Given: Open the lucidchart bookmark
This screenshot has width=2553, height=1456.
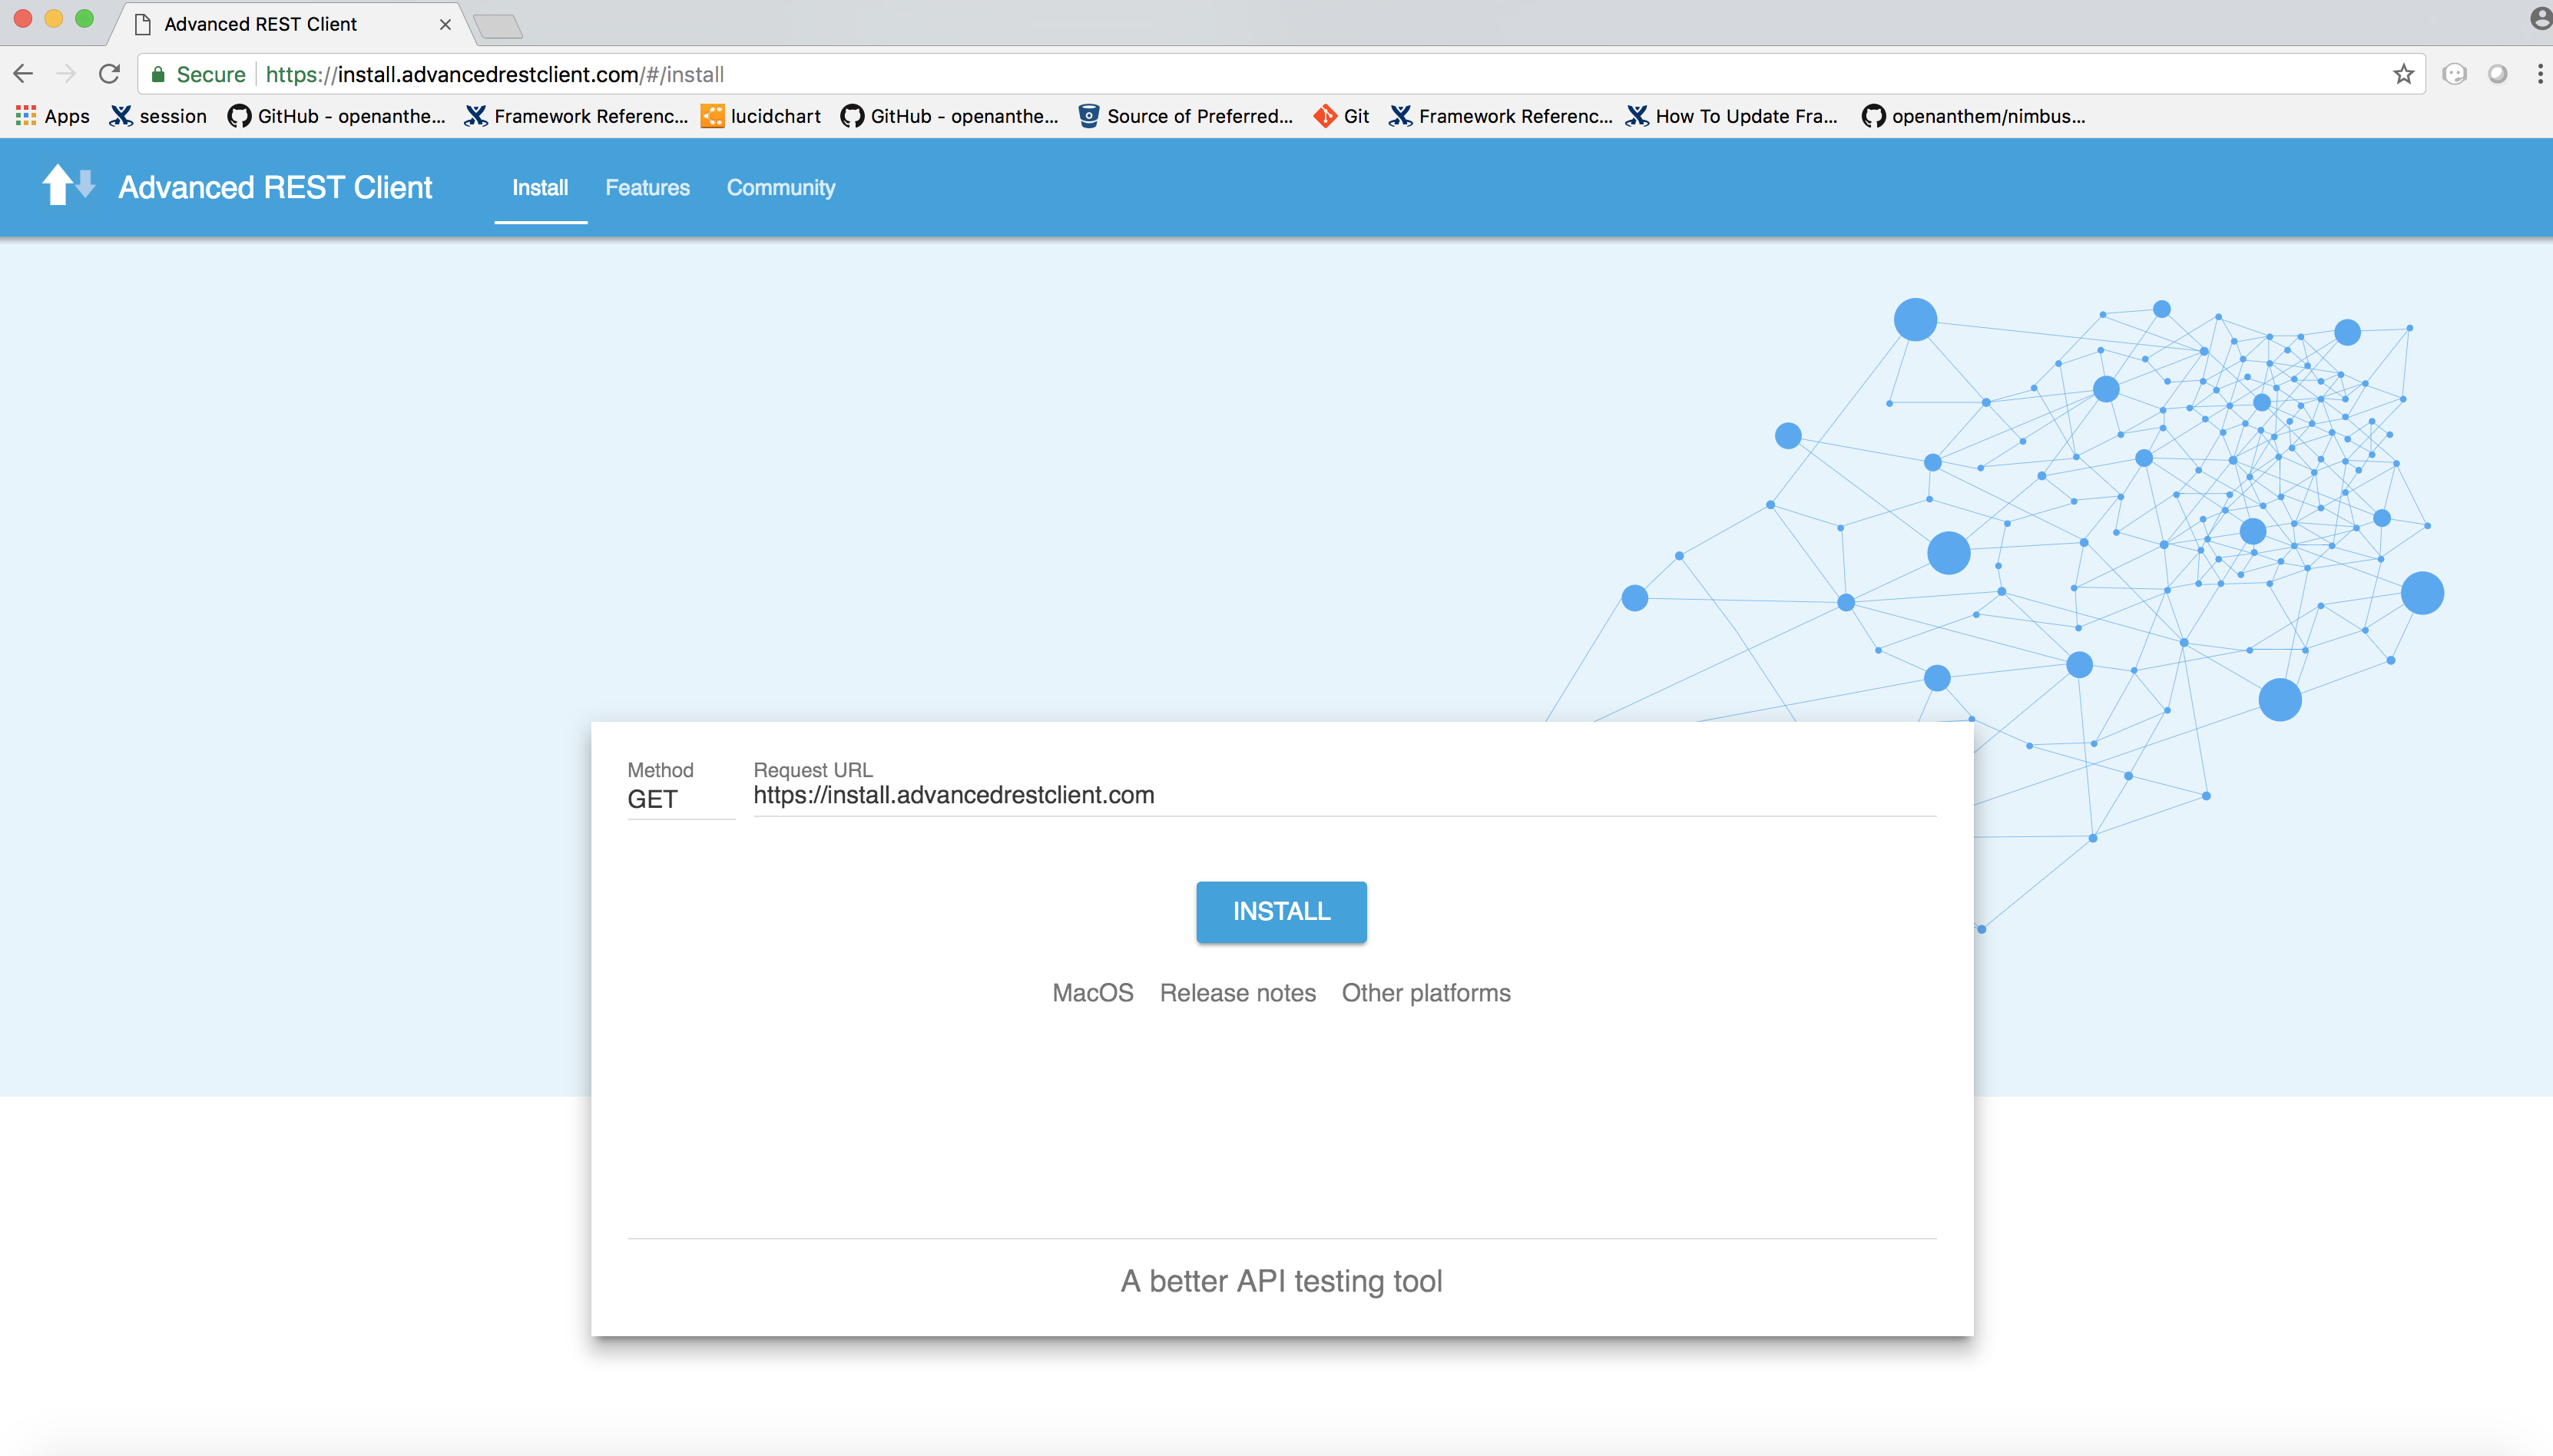Looking at the screenshot, I should (761, 116).
